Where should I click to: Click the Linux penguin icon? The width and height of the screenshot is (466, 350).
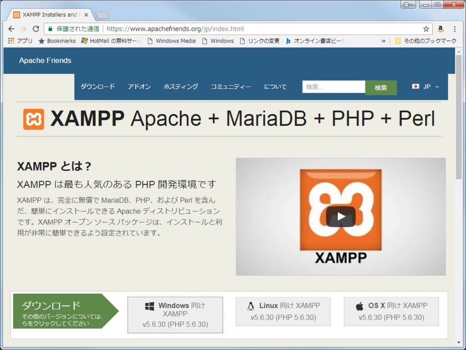(x=251, y=306)
